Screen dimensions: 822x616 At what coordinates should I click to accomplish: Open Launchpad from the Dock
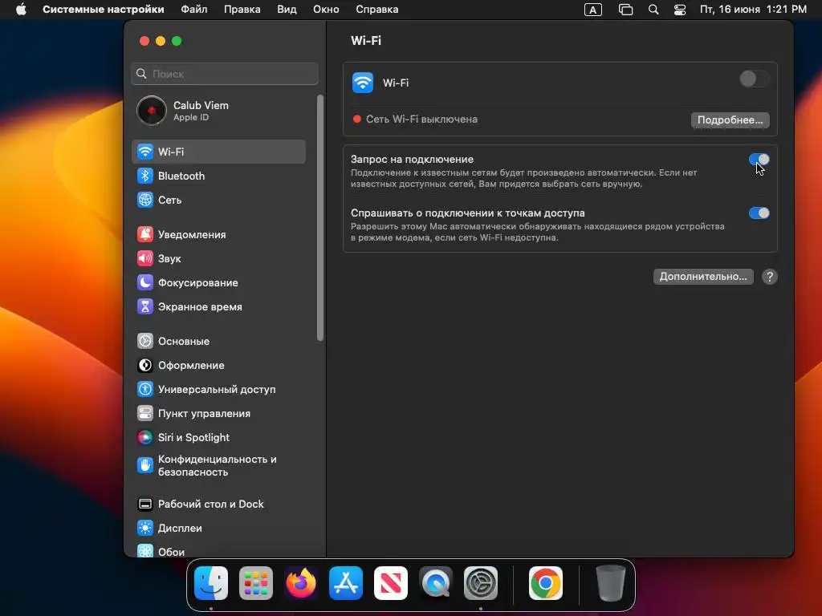point(256,583)
